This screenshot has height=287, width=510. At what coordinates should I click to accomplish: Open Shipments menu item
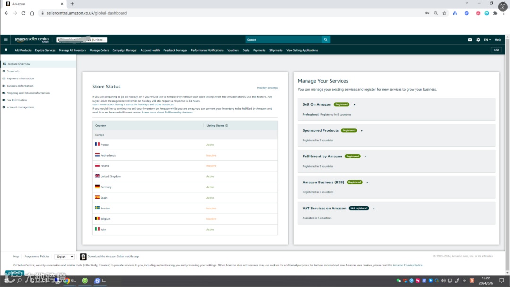pyautogui.click(x=276, y=50)
